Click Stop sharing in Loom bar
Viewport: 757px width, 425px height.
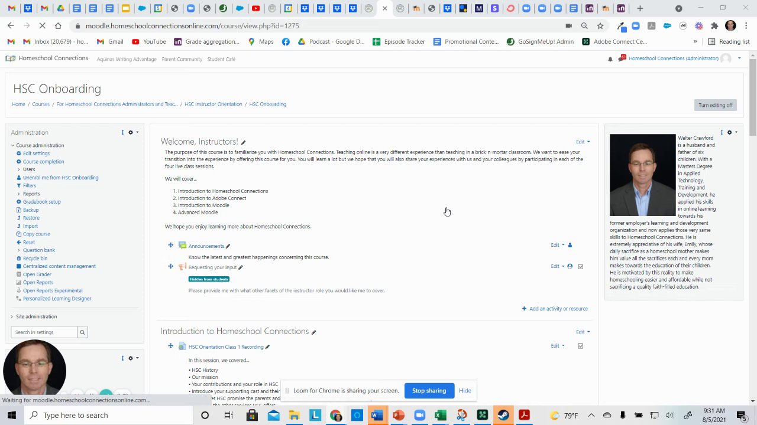pos(429,391)
